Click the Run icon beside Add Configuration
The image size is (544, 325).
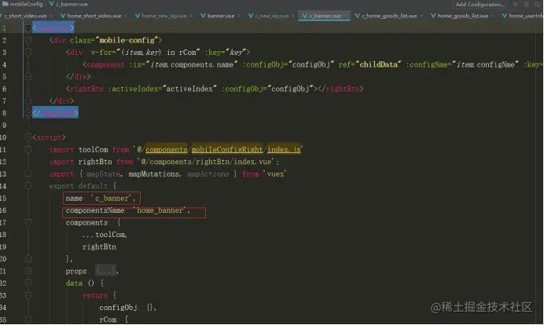pos(516,4)
